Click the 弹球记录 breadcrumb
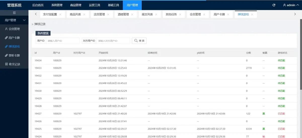This screenshot has width=302, height=138. pos(40,24)
